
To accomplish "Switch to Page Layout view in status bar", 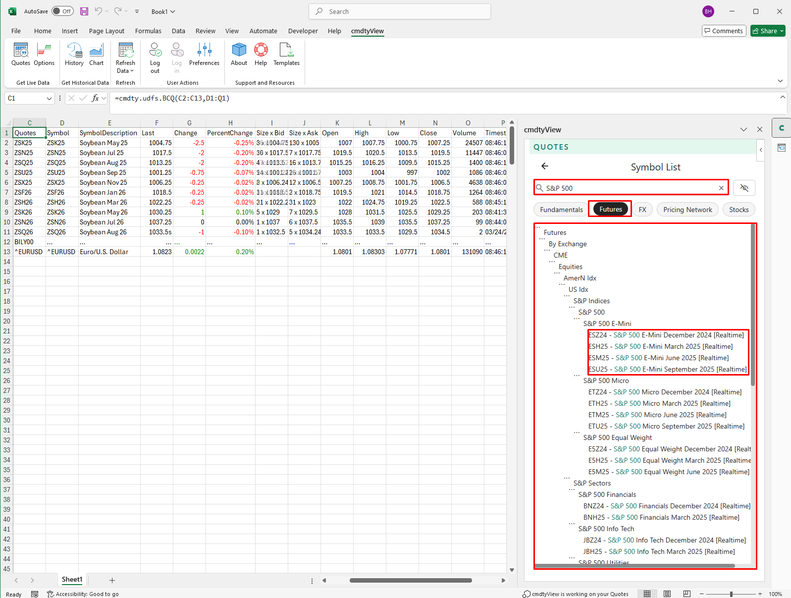I will (667, 594).
